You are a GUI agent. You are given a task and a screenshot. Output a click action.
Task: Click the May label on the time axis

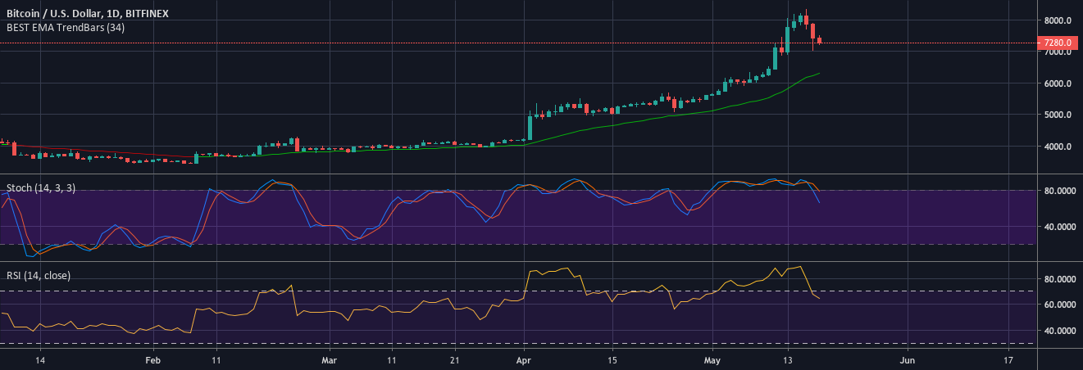(x=712, y=359)
